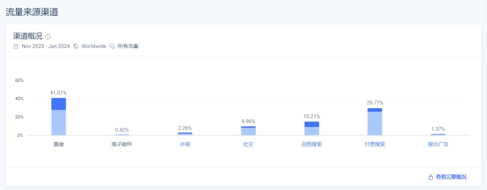The width and height of the screenshot is (487, 190).
Task: Click the globe icon beside Worldwide
Action: (x=75, y=46)
